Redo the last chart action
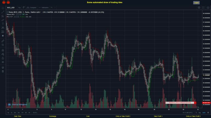The image size is (211, 118). point(55,8)
